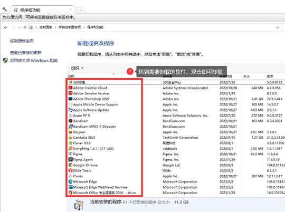The image size is (285, 212).
Task: Select the Adobe Photoshop 2021 program name
Action: 91,99
